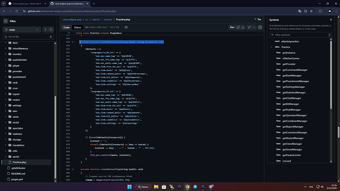Open Chrome profile avatar
The width and height of the screenshot is (340, 191).
click(x=330, y=11)
